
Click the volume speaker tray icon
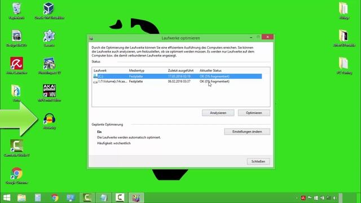pyautogui.click(x=334, y=198)
